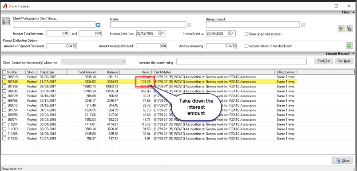Select interest 91.59 of invoice 311083
This screenshot has height=171, width=357.
click(x=147, y=129)
